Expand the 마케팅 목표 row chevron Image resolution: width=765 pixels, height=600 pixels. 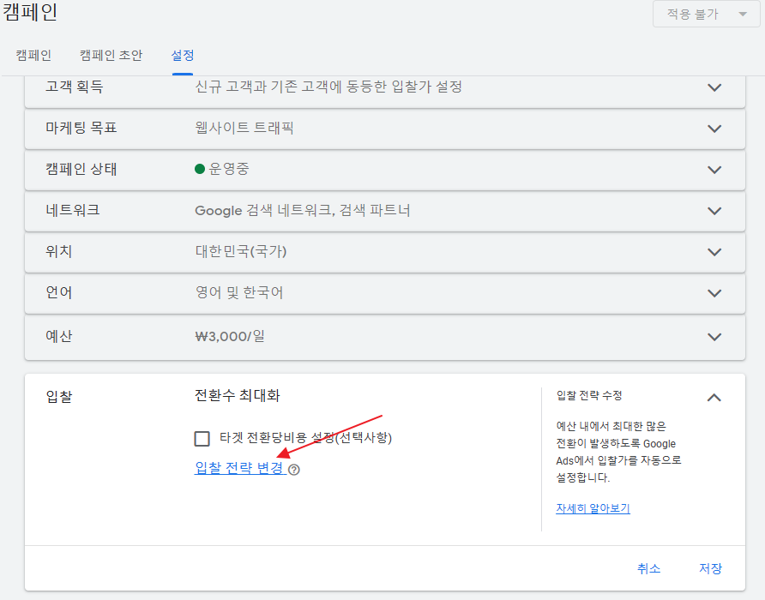[x=714, y=129]
